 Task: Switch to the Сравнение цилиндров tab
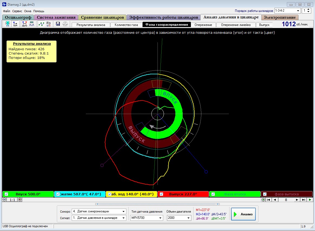102,18
